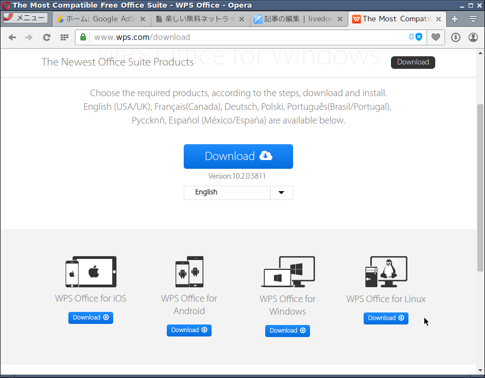Click the scrollbar down arrow
This screenshot has width=485, height=378.
pos(480,370)
